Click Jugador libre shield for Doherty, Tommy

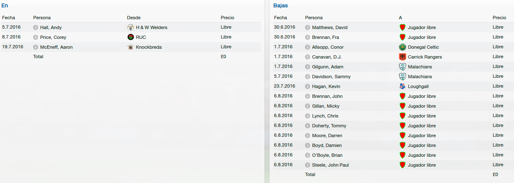402,126
